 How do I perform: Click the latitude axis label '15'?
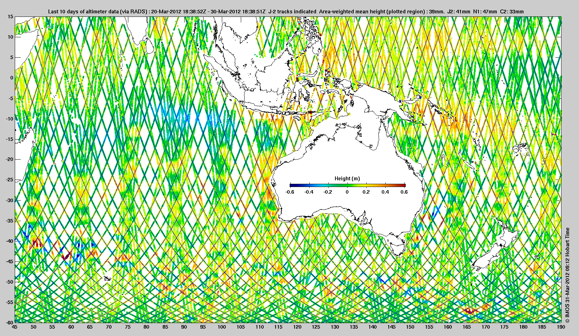pyautogui.click(x=11, y=17)
